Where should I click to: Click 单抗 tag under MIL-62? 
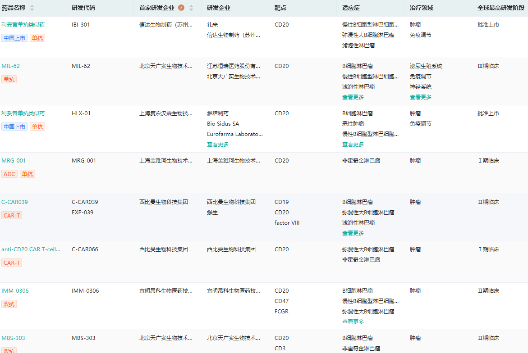pos(9,79)
